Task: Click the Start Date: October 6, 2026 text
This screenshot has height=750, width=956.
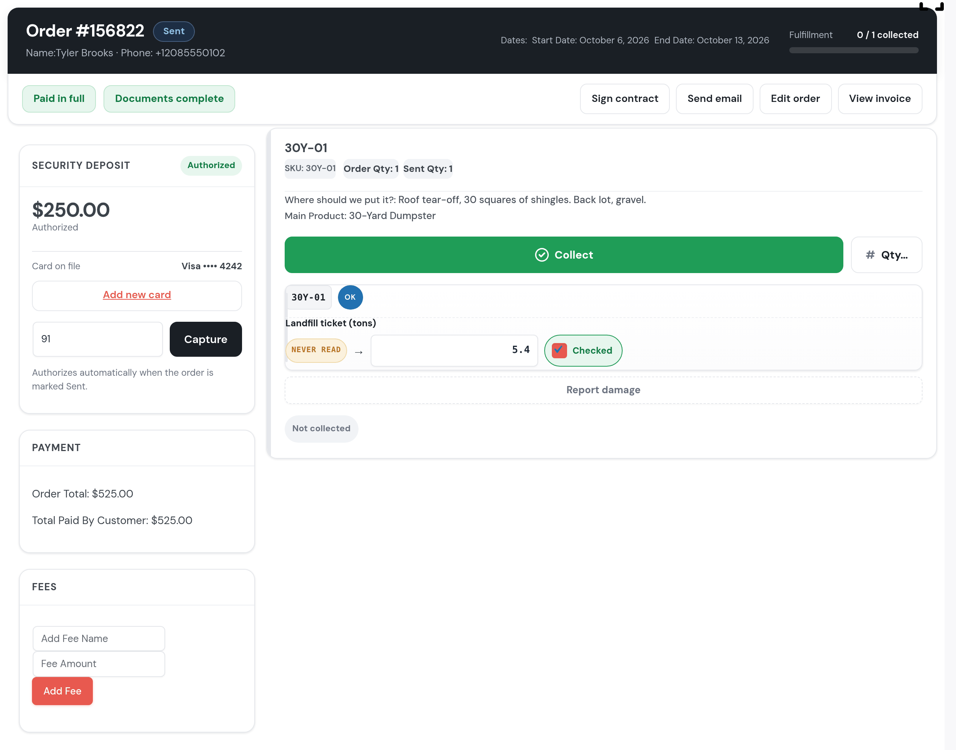Action: point(590,40)
